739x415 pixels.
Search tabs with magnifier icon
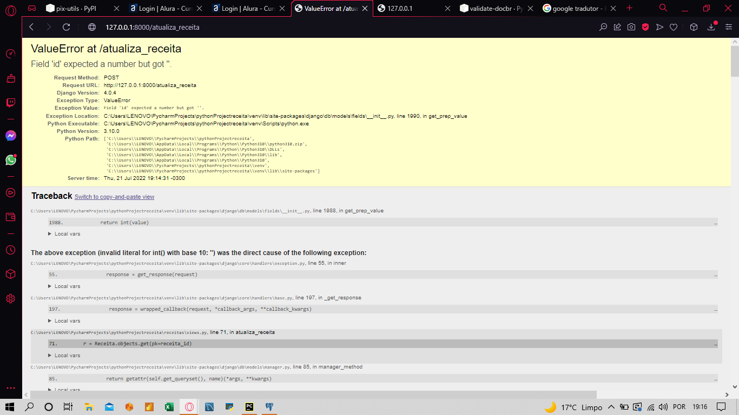click(663, 8)
